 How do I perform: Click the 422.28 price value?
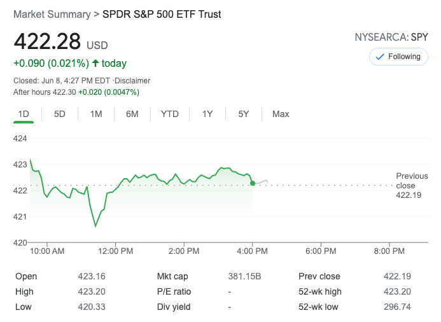[48, 42]
